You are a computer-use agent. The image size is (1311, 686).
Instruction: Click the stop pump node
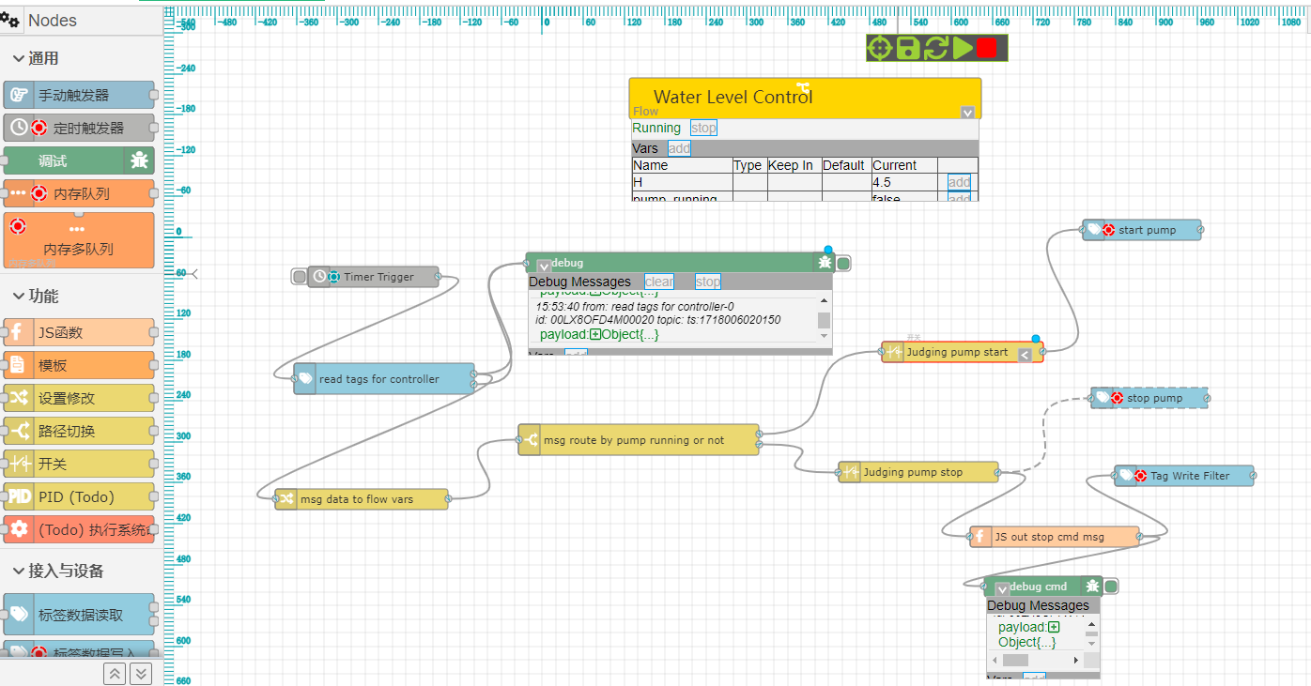pos(1149,398)
